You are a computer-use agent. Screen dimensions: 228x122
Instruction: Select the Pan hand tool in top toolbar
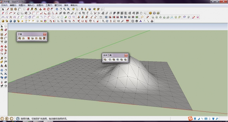tap(60, 9)
